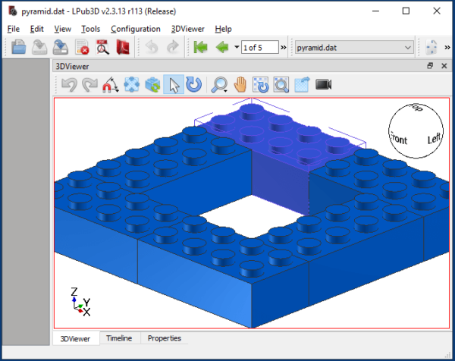Activate the Select arrow pointer tool
The image size is (455, 361).
(x=174, y=85)
